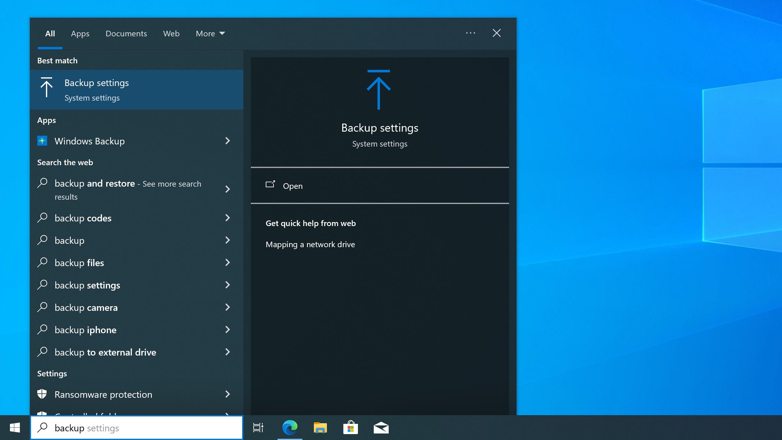Open the Mail app from the taskbar

click(x=381, y=428)
